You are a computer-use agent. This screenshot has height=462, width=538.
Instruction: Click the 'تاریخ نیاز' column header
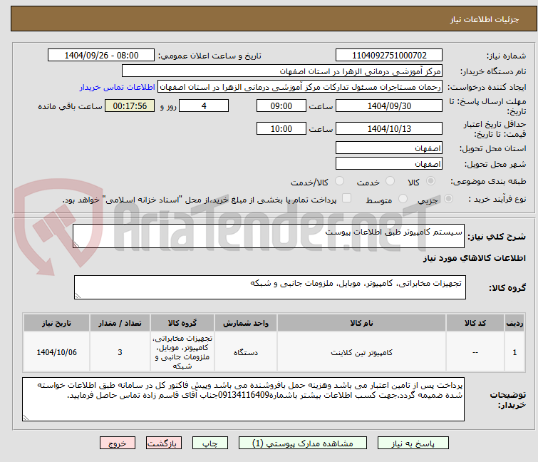[56, 323]
